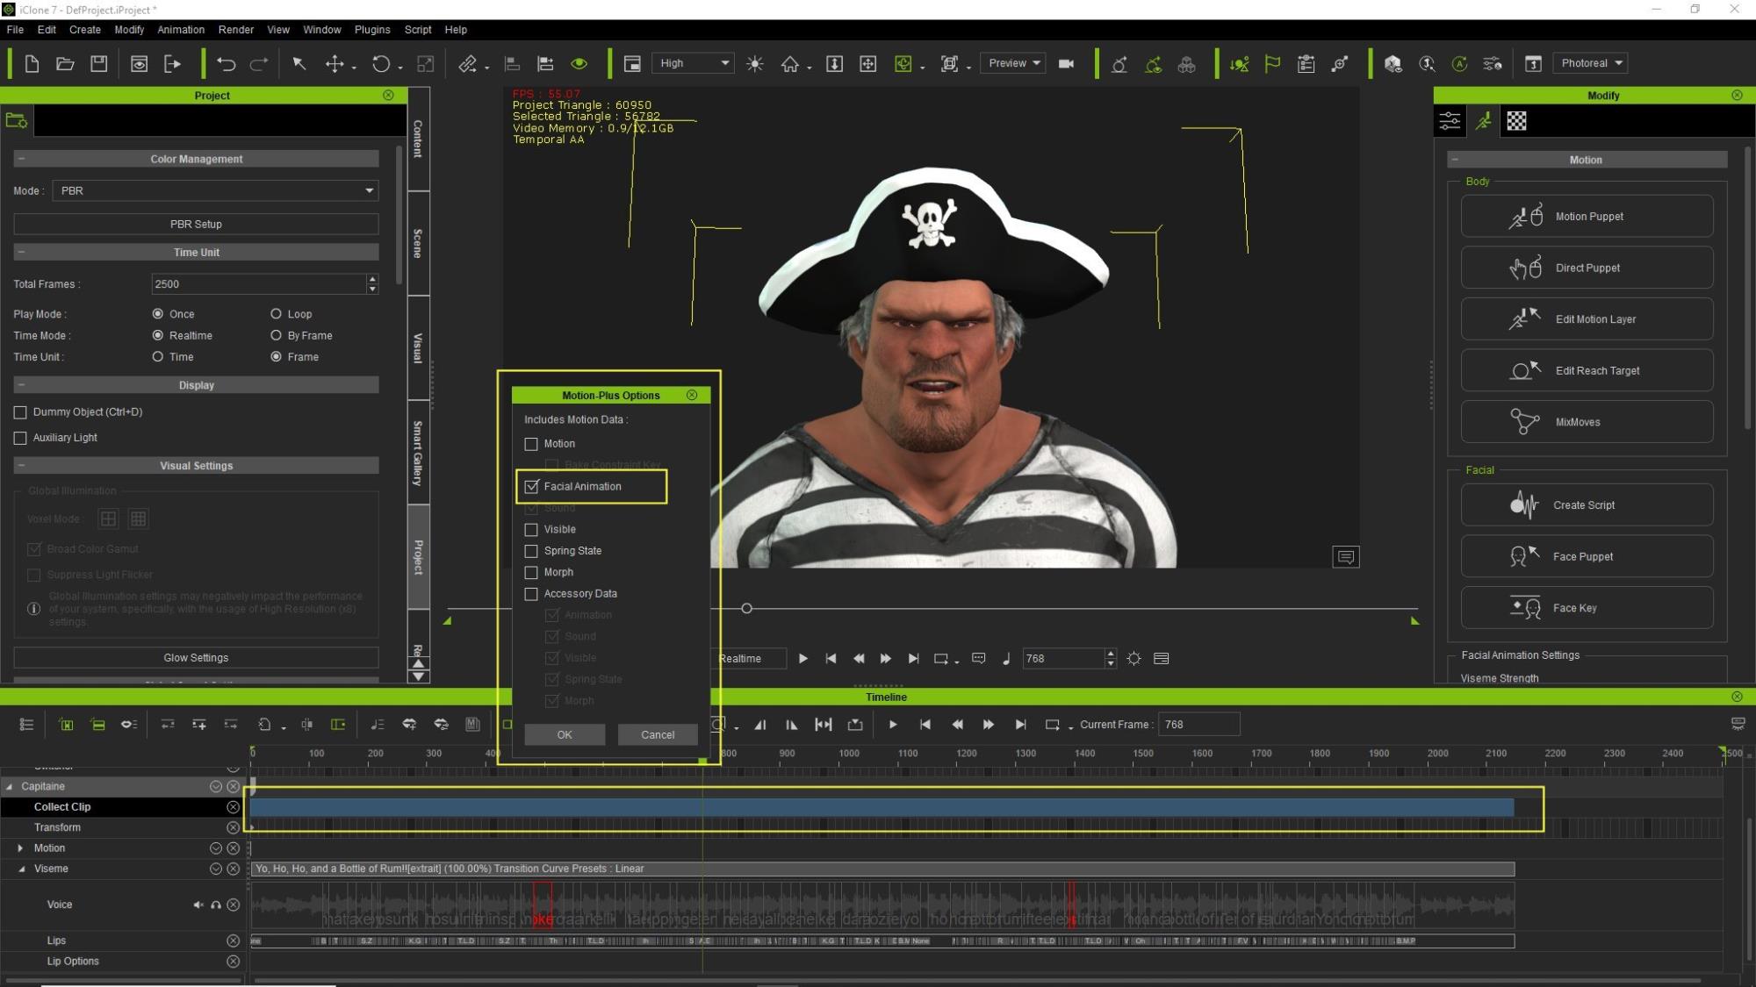Click the Current Frame input field

click(x=1198, y=725)
